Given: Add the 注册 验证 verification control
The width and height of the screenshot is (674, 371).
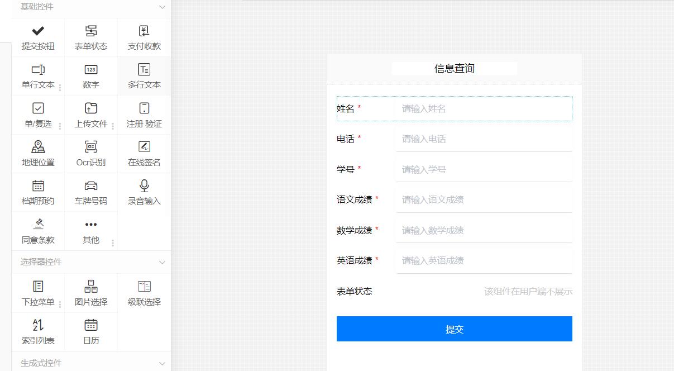Looking at the screenshot, I should [x=144, y=115].
